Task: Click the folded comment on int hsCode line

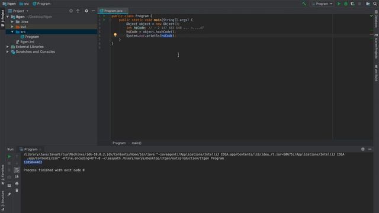Action: coord(176,28)
